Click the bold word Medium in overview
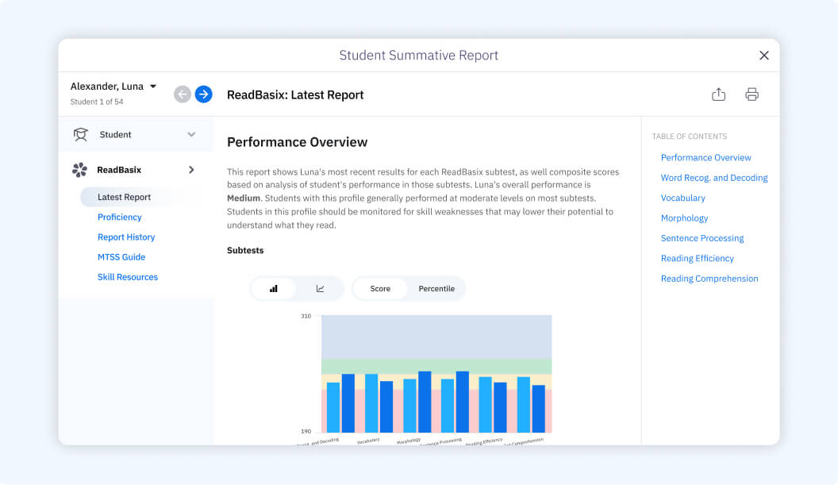 [243, 198]
